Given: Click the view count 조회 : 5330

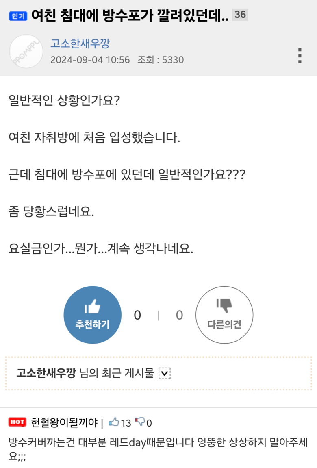Looking at the screenshot, I should (161, 60).
